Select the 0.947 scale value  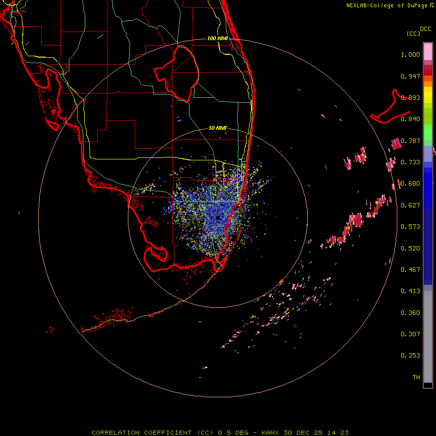point(410,76)
